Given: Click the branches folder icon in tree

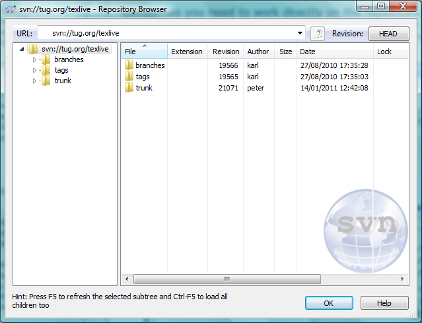Looking at the screenshot, I should 46,59.
